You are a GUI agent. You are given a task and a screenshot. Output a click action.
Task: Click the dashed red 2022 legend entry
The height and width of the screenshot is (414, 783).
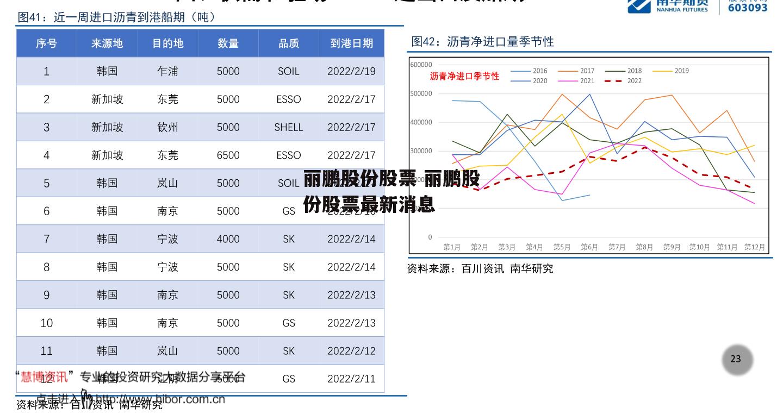pos(624,81)
